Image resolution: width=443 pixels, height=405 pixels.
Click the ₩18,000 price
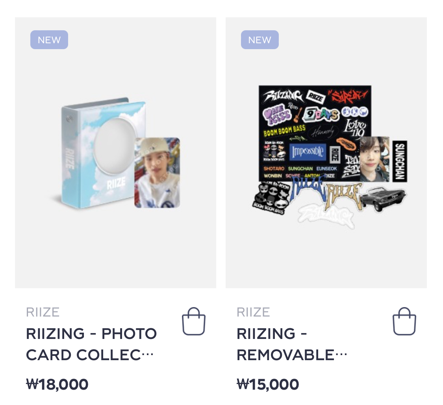tap(57, 384)
